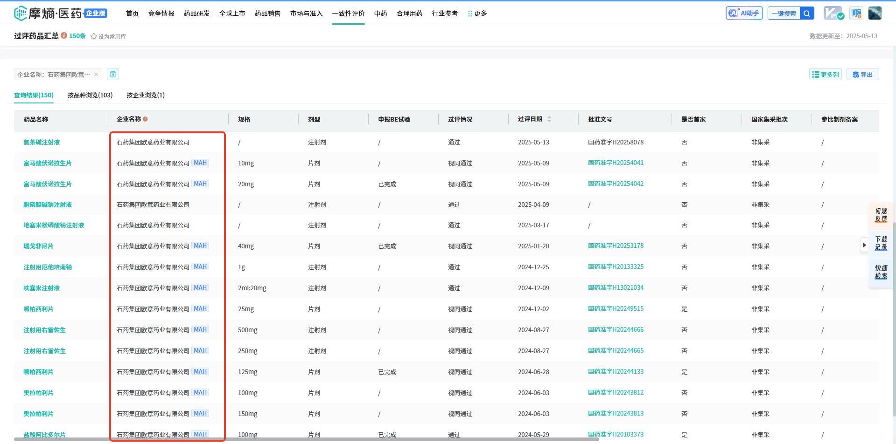Screen dimensions: 896x444
Task: Open 药品研发 navigation menu
Action: (x=197, y=14)
